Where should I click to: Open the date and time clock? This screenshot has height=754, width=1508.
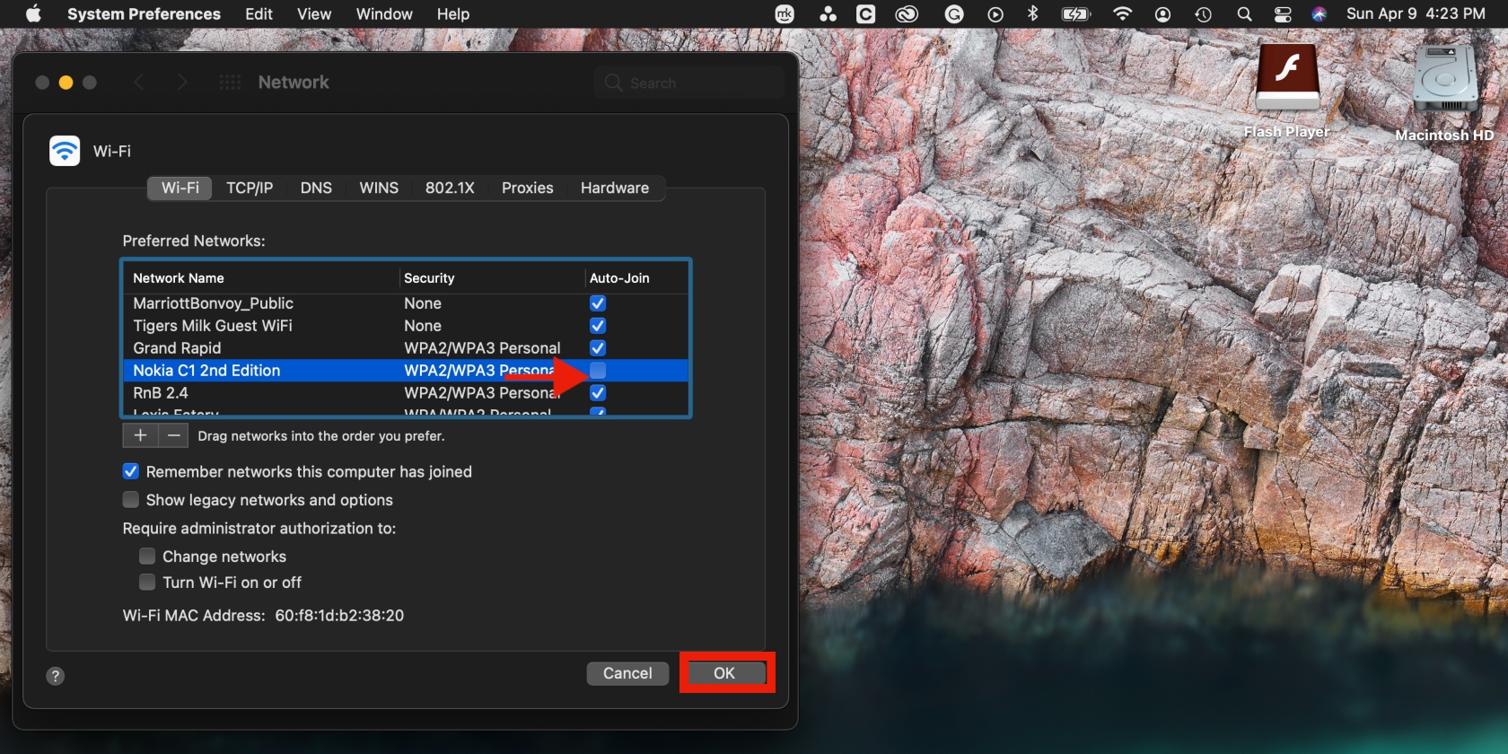pos(1416,14)
